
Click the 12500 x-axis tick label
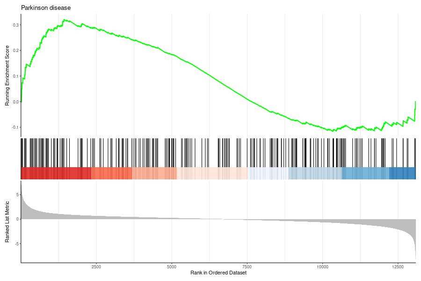tap(398, 267)
